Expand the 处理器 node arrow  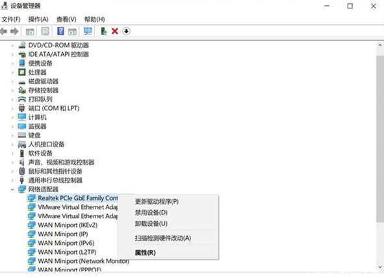(12, 72)
